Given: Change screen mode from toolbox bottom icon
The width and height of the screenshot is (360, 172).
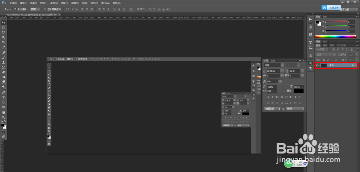Looking at the screenshot, I should click(4, 137).
